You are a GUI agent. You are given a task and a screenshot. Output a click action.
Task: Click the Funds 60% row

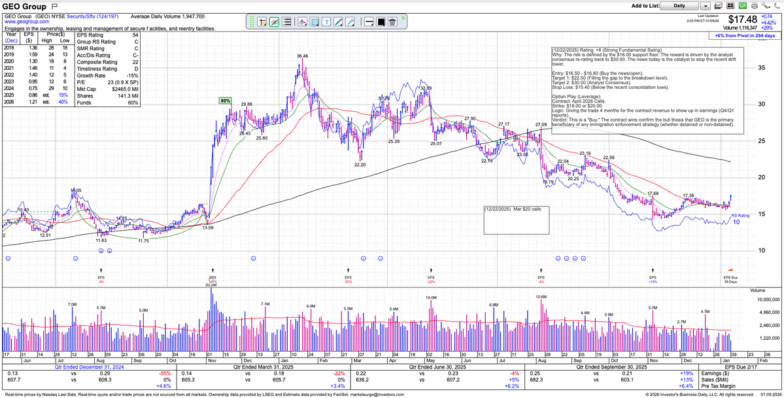click(x=108, y=103)
